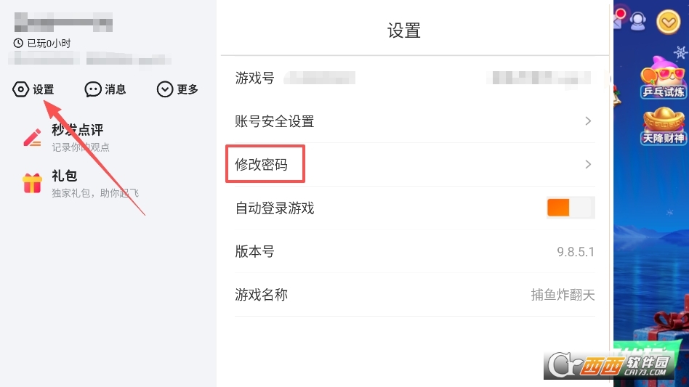Click the red pencil 秒发点评 icon
The width and height of the screenshot is (689, 387).
coord(33,137)
